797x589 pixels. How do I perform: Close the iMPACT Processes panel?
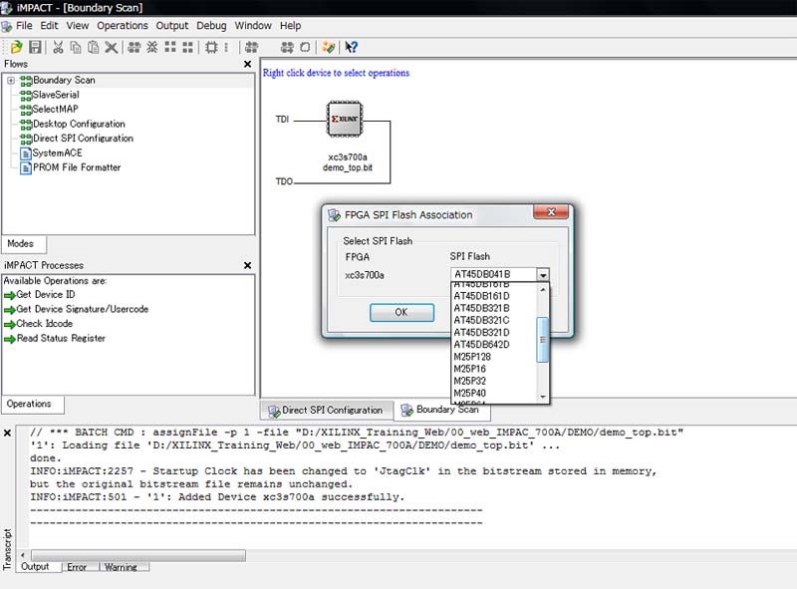(247, 265)
